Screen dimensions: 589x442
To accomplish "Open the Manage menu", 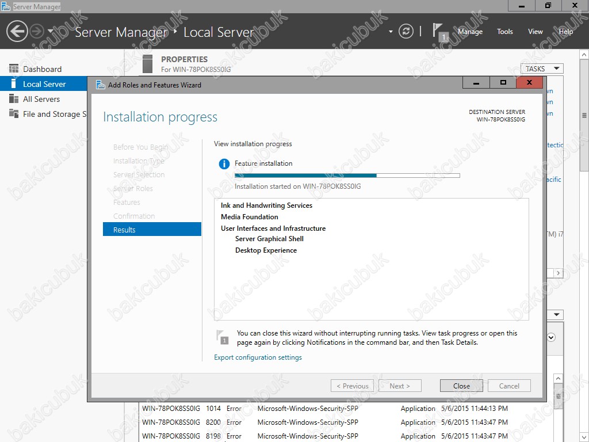I will tap(470, 32).
